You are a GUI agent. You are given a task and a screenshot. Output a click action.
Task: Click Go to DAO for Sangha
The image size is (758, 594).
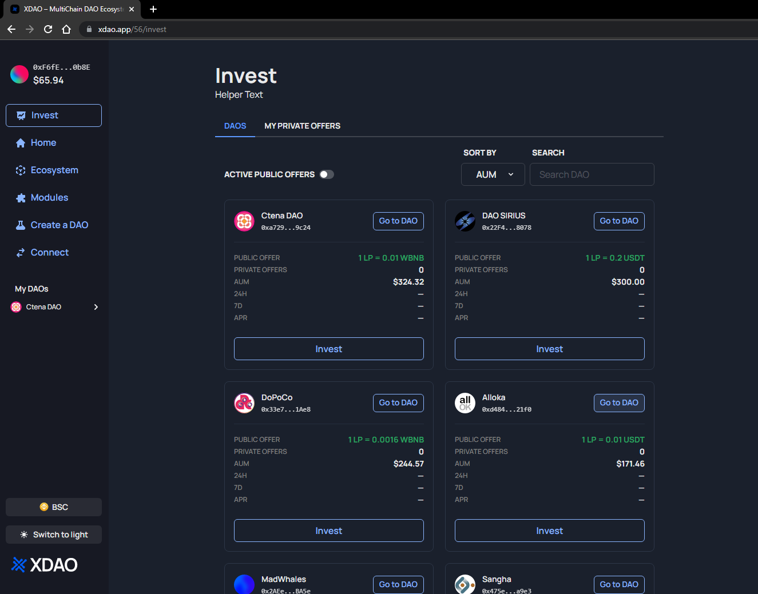(x=619, y=584)
